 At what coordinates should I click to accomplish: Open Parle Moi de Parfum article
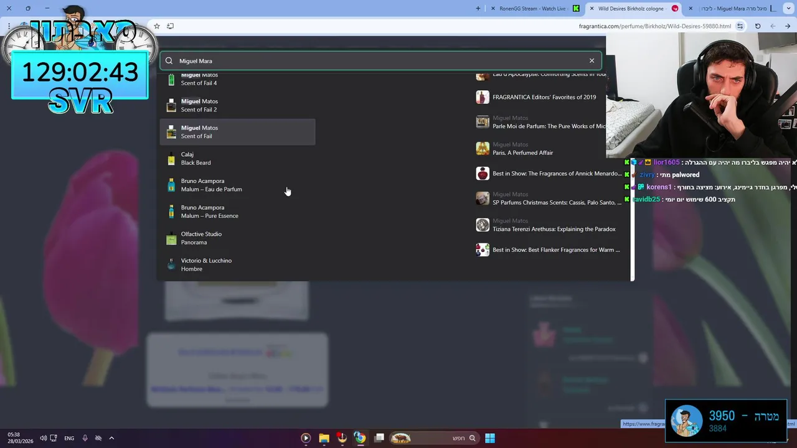click(x=542, y=122)
